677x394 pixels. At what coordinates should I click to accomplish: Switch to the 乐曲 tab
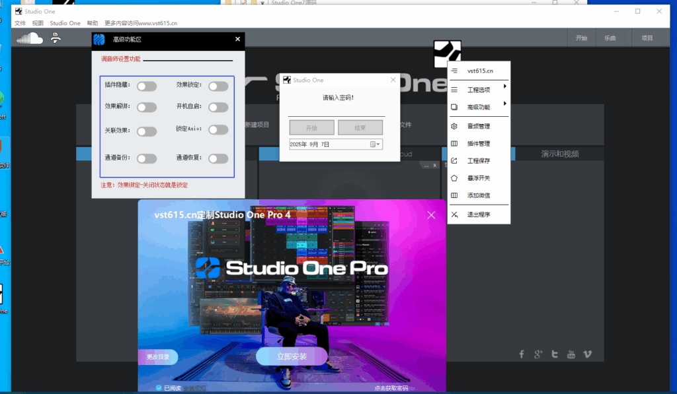pyautogui.click(x=610, y=38)
